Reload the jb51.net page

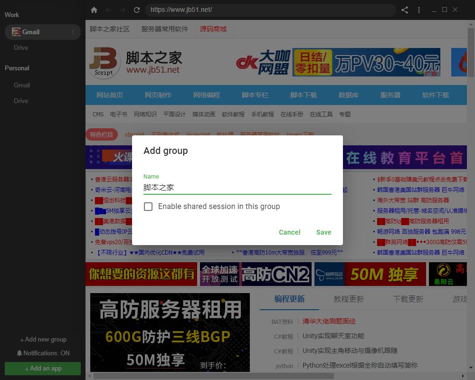point(136,9)
